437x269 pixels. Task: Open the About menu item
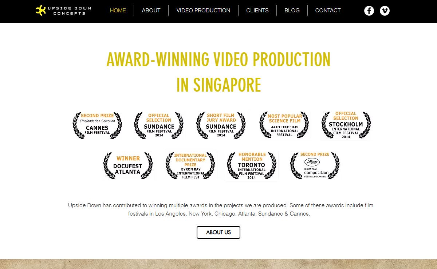151,11
